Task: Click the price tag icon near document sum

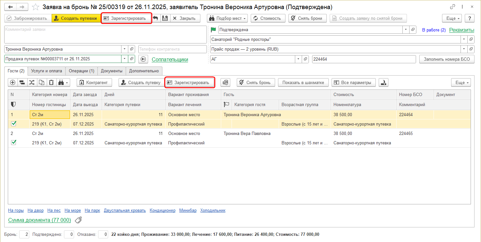Action: [x=78, y=220]
